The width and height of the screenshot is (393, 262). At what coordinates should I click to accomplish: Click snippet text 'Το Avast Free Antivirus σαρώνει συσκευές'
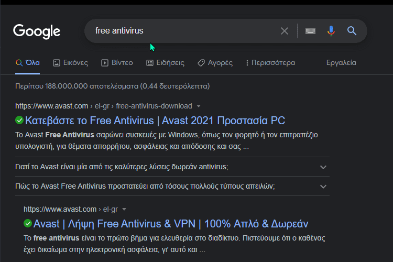click(x=167, y=140)
